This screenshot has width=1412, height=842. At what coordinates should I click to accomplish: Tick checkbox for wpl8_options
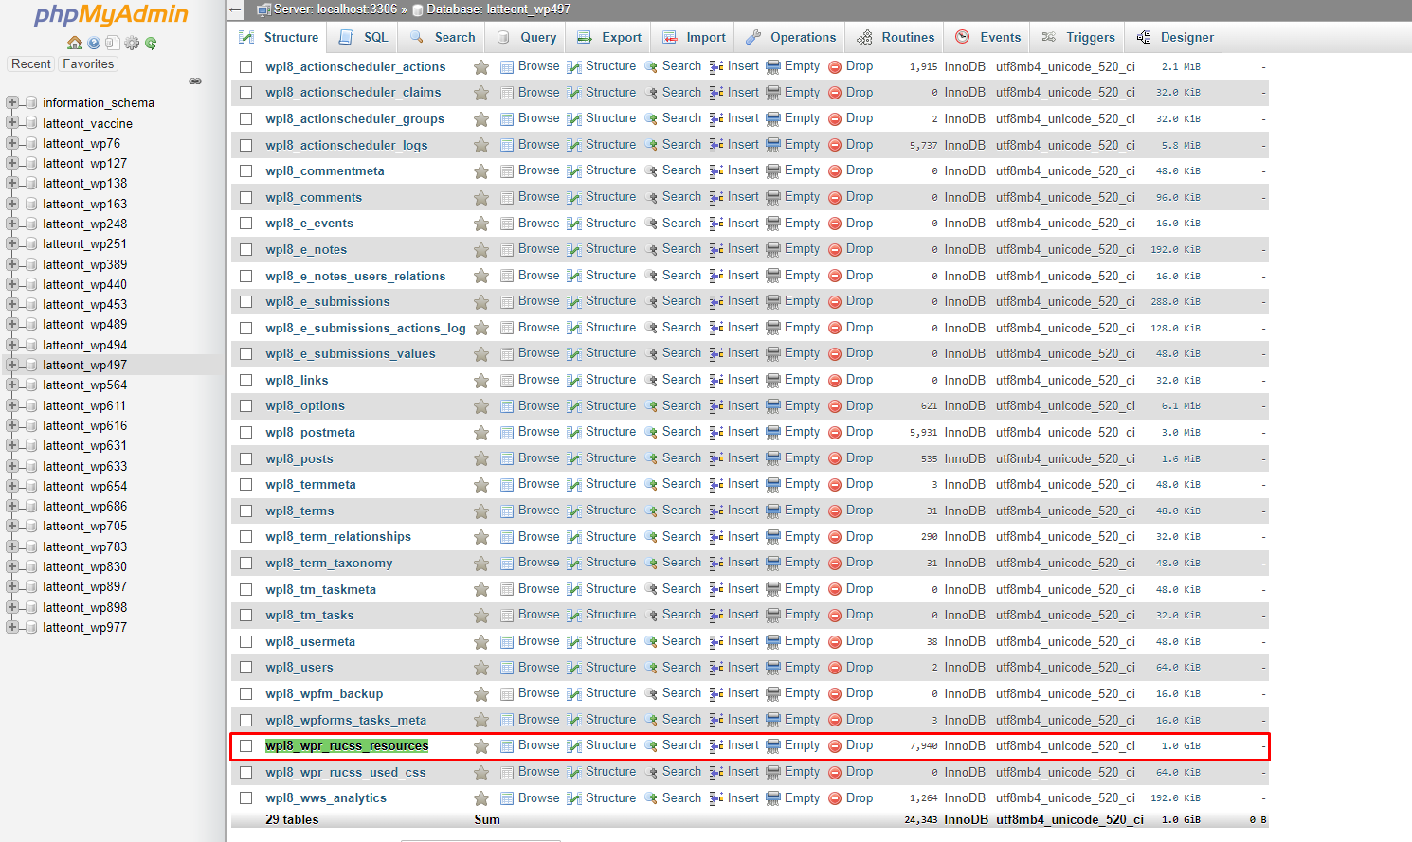point(246,406)
